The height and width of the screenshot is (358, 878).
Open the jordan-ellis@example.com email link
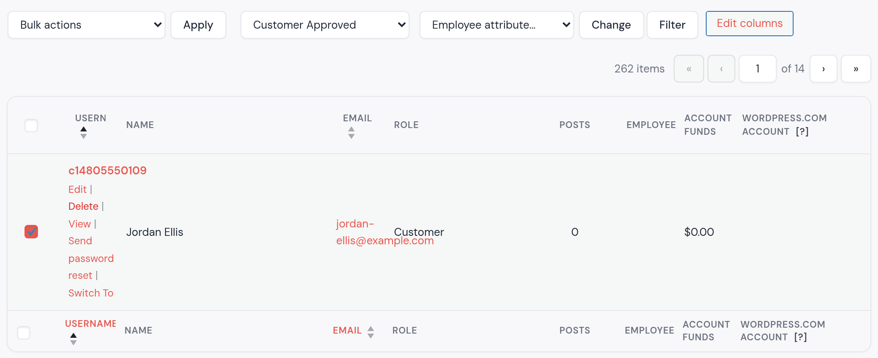(x=385, y=232)
